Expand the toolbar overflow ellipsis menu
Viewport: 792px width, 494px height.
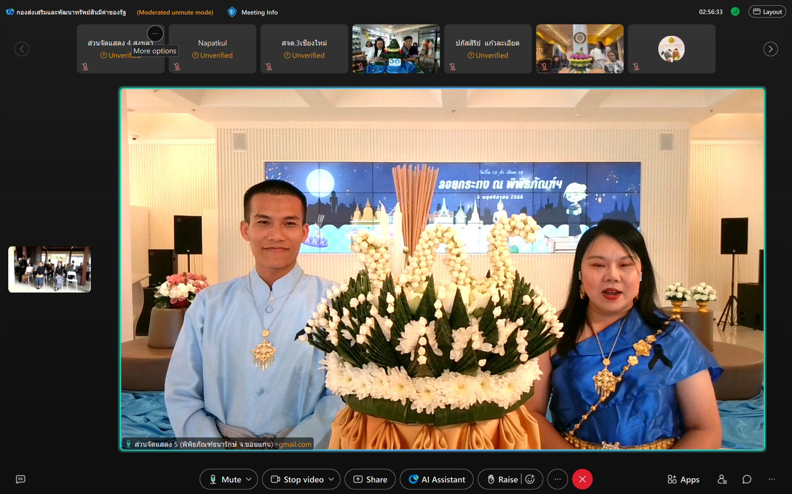click(558, 479)
